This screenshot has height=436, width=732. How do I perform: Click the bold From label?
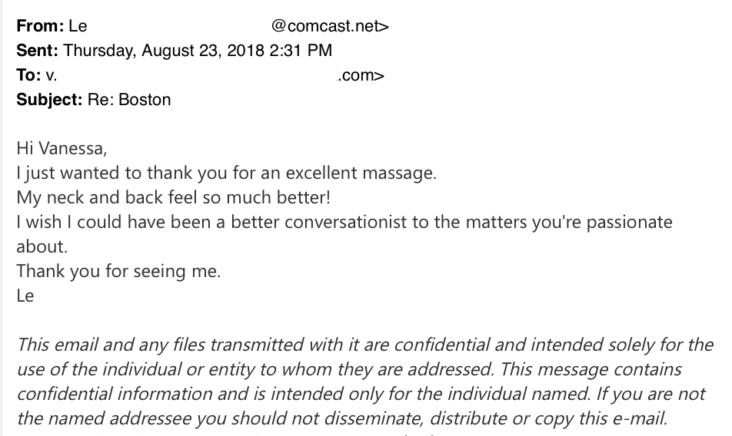(x=40, y=25)
